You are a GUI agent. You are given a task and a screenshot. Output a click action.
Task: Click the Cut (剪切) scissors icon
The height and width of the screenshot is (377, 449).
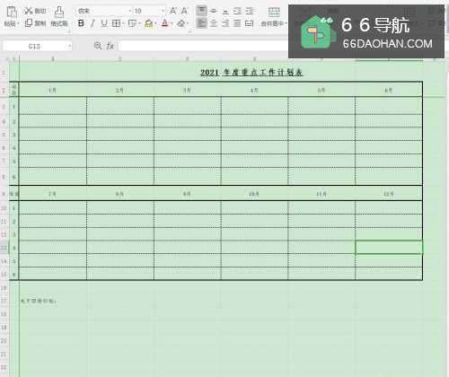(29, 11)
